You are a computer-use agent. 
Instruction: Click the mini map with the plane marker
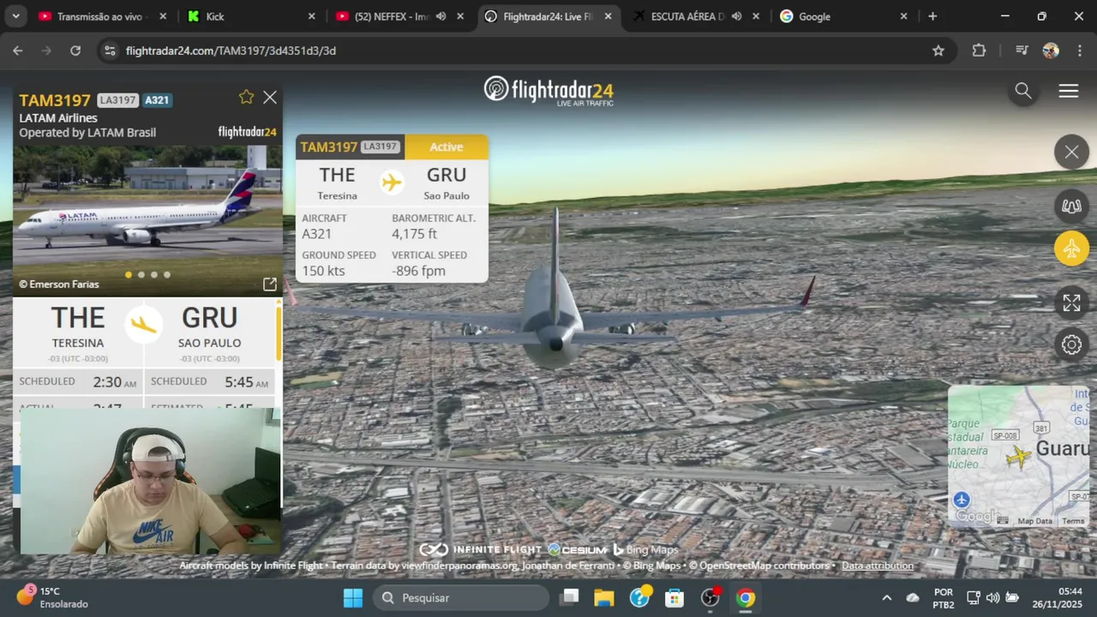(x=1018, y=455)
